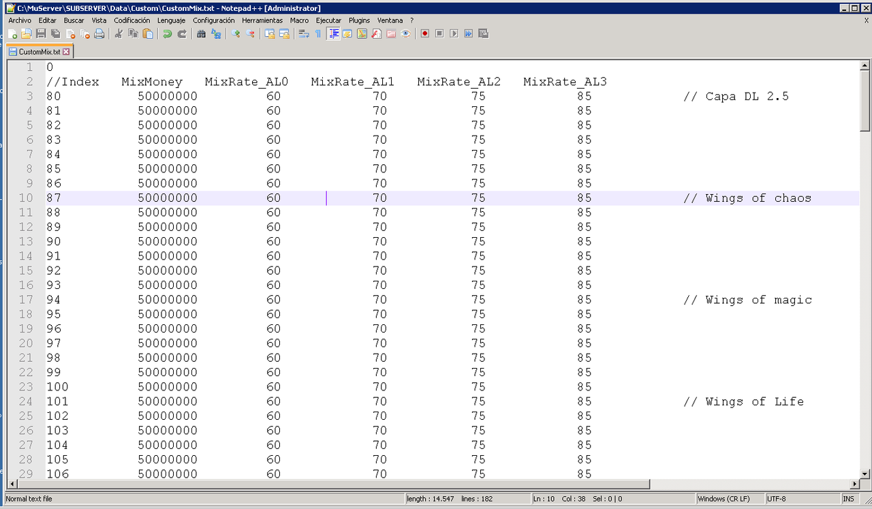
Task: Open user defined language dialog icon
Action: [x=347, y=33]
